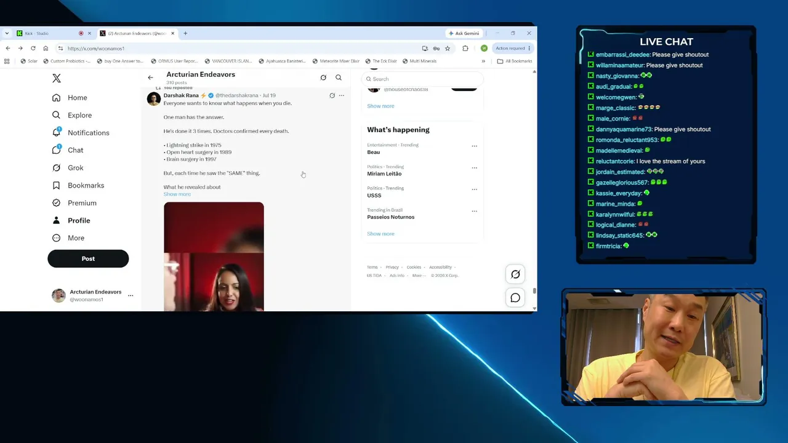
Task: Click the browser Forward arrow
Action: [20, 48]
